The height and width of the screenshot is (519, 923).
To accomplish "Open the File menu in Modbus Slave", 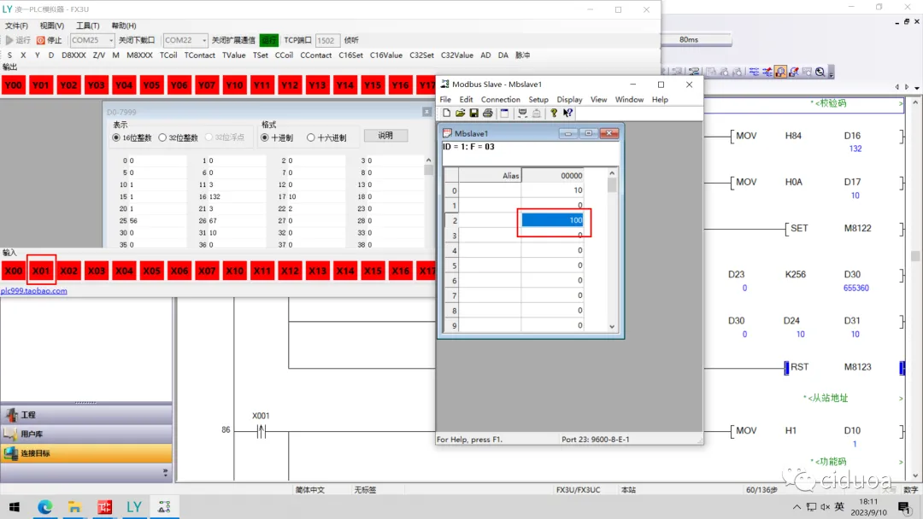I will click(x=445, y=99).
